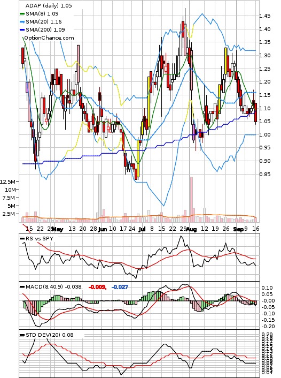
Task: Click the 5M volume axis label
Action: [12, 206]
